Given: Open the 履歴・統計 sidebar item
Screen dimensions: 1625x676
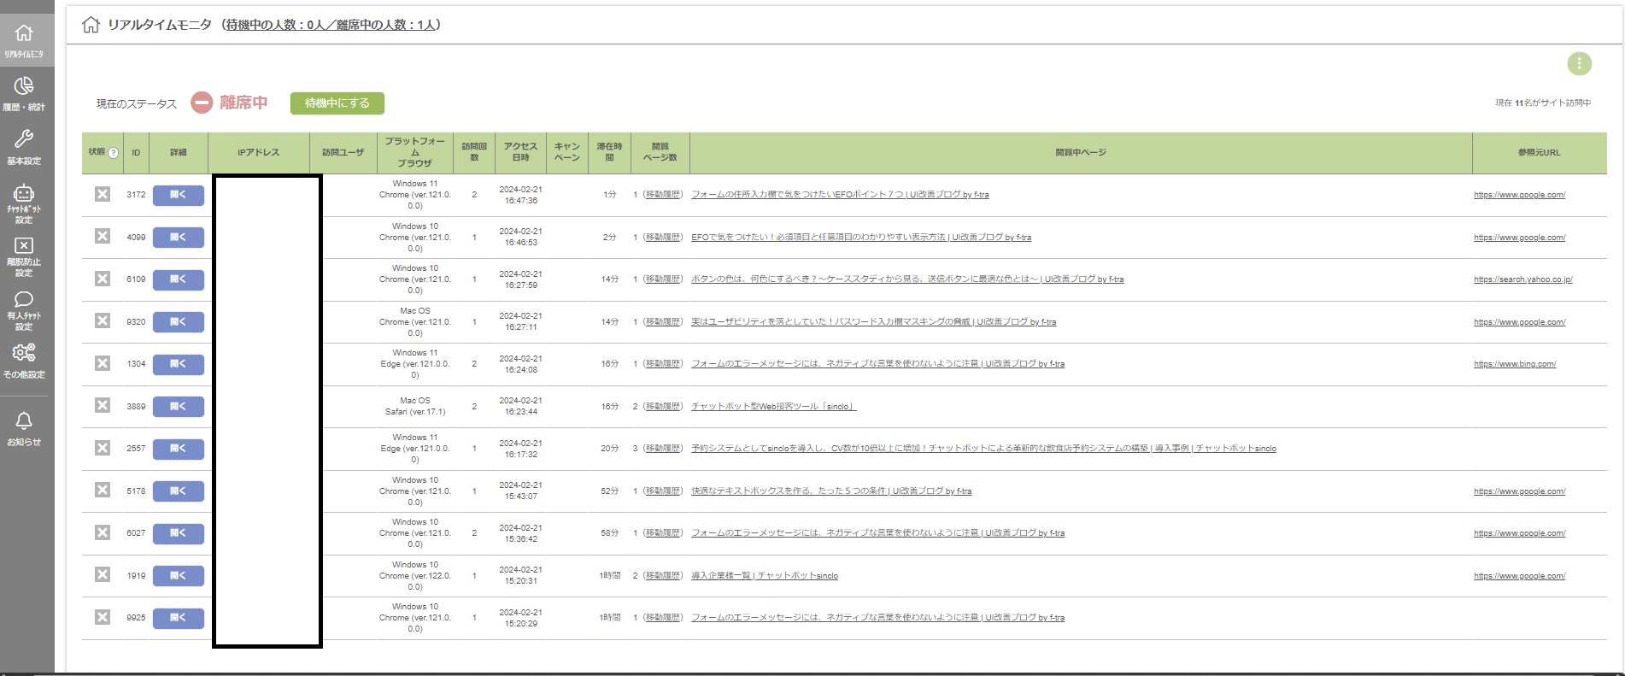Looking at the screenshot, I should click(x=24, y=94).
